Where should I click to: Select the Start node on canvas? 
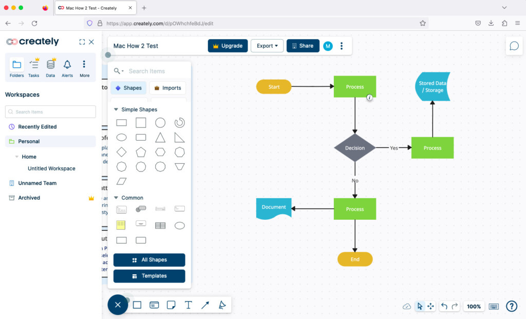(x=274, y=86)
